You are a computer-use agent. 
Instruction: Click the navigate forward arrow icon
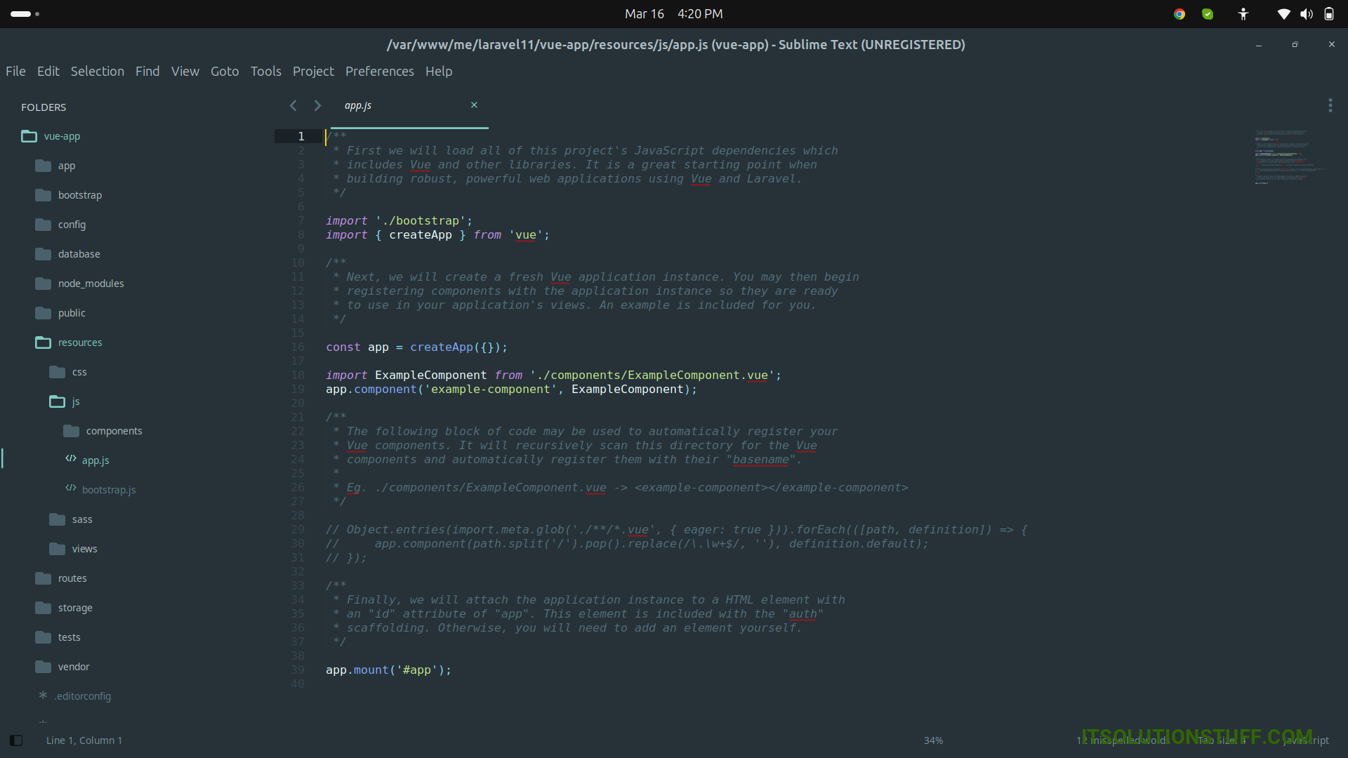coord(319,105)
